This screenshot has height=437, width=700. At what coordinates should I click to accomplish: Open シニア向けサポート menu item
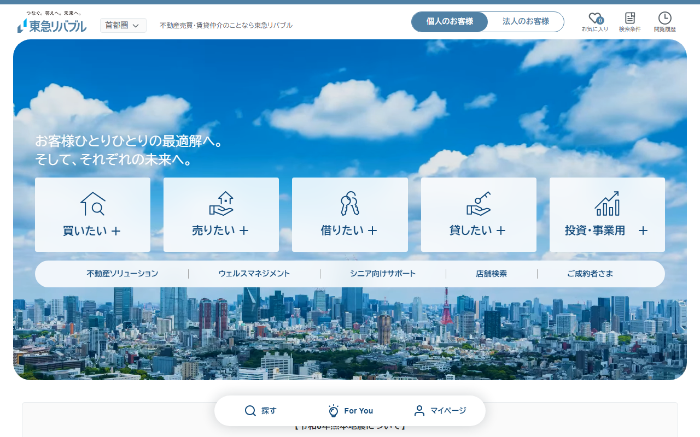click(x=383, y=274)
